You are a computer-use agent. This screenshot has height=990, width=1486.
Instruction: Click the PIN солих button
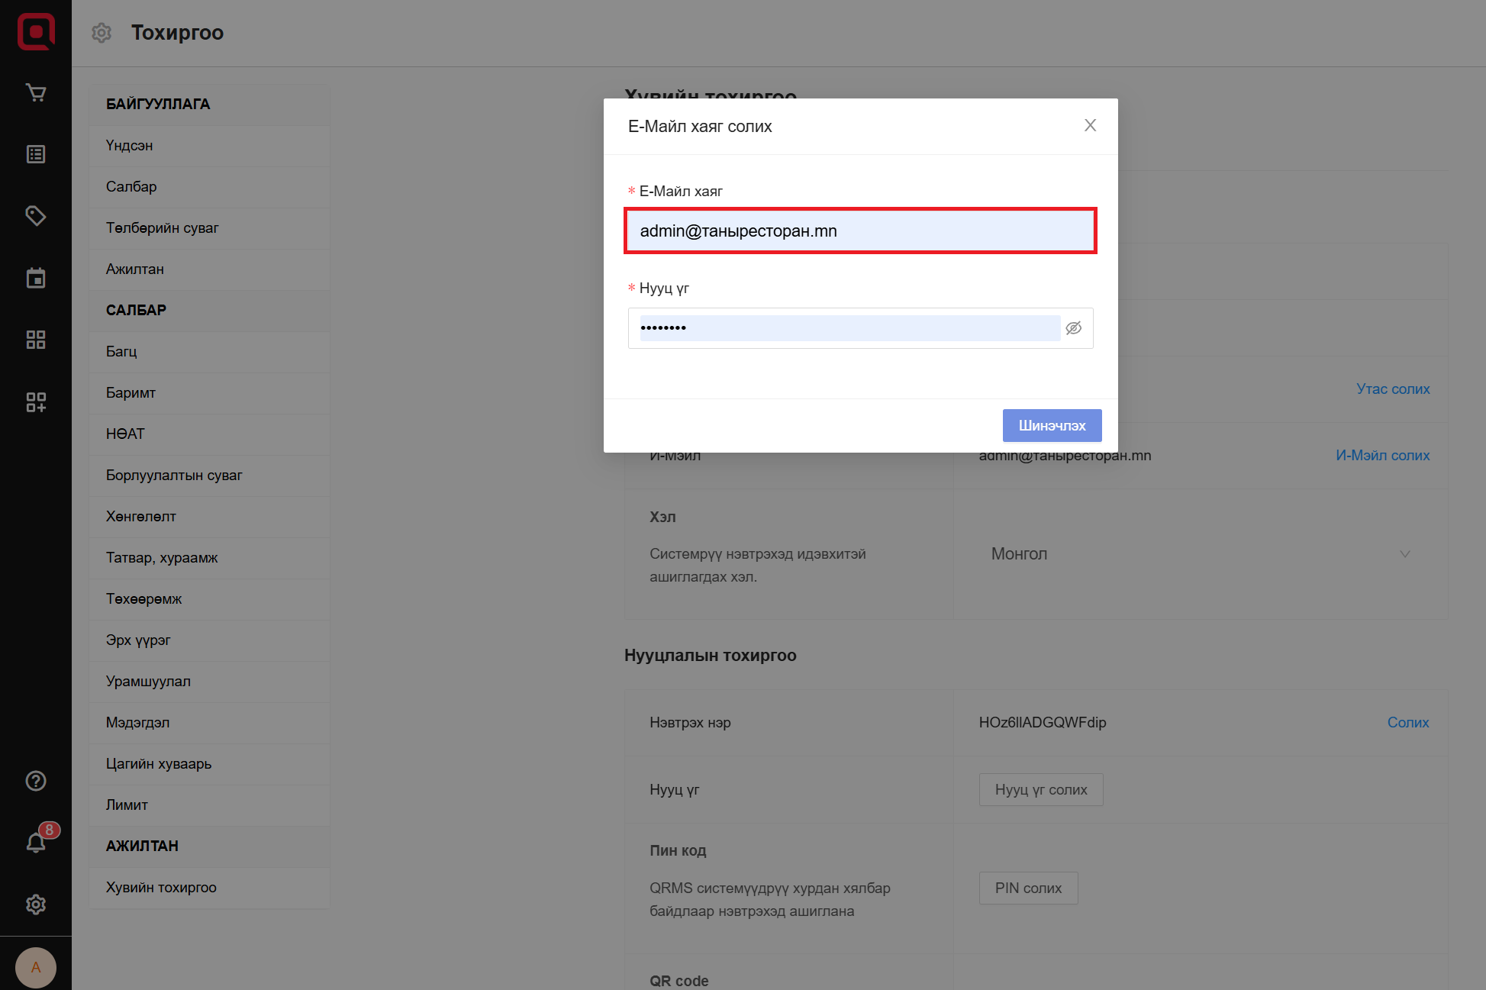click(x=1028, y=888)
